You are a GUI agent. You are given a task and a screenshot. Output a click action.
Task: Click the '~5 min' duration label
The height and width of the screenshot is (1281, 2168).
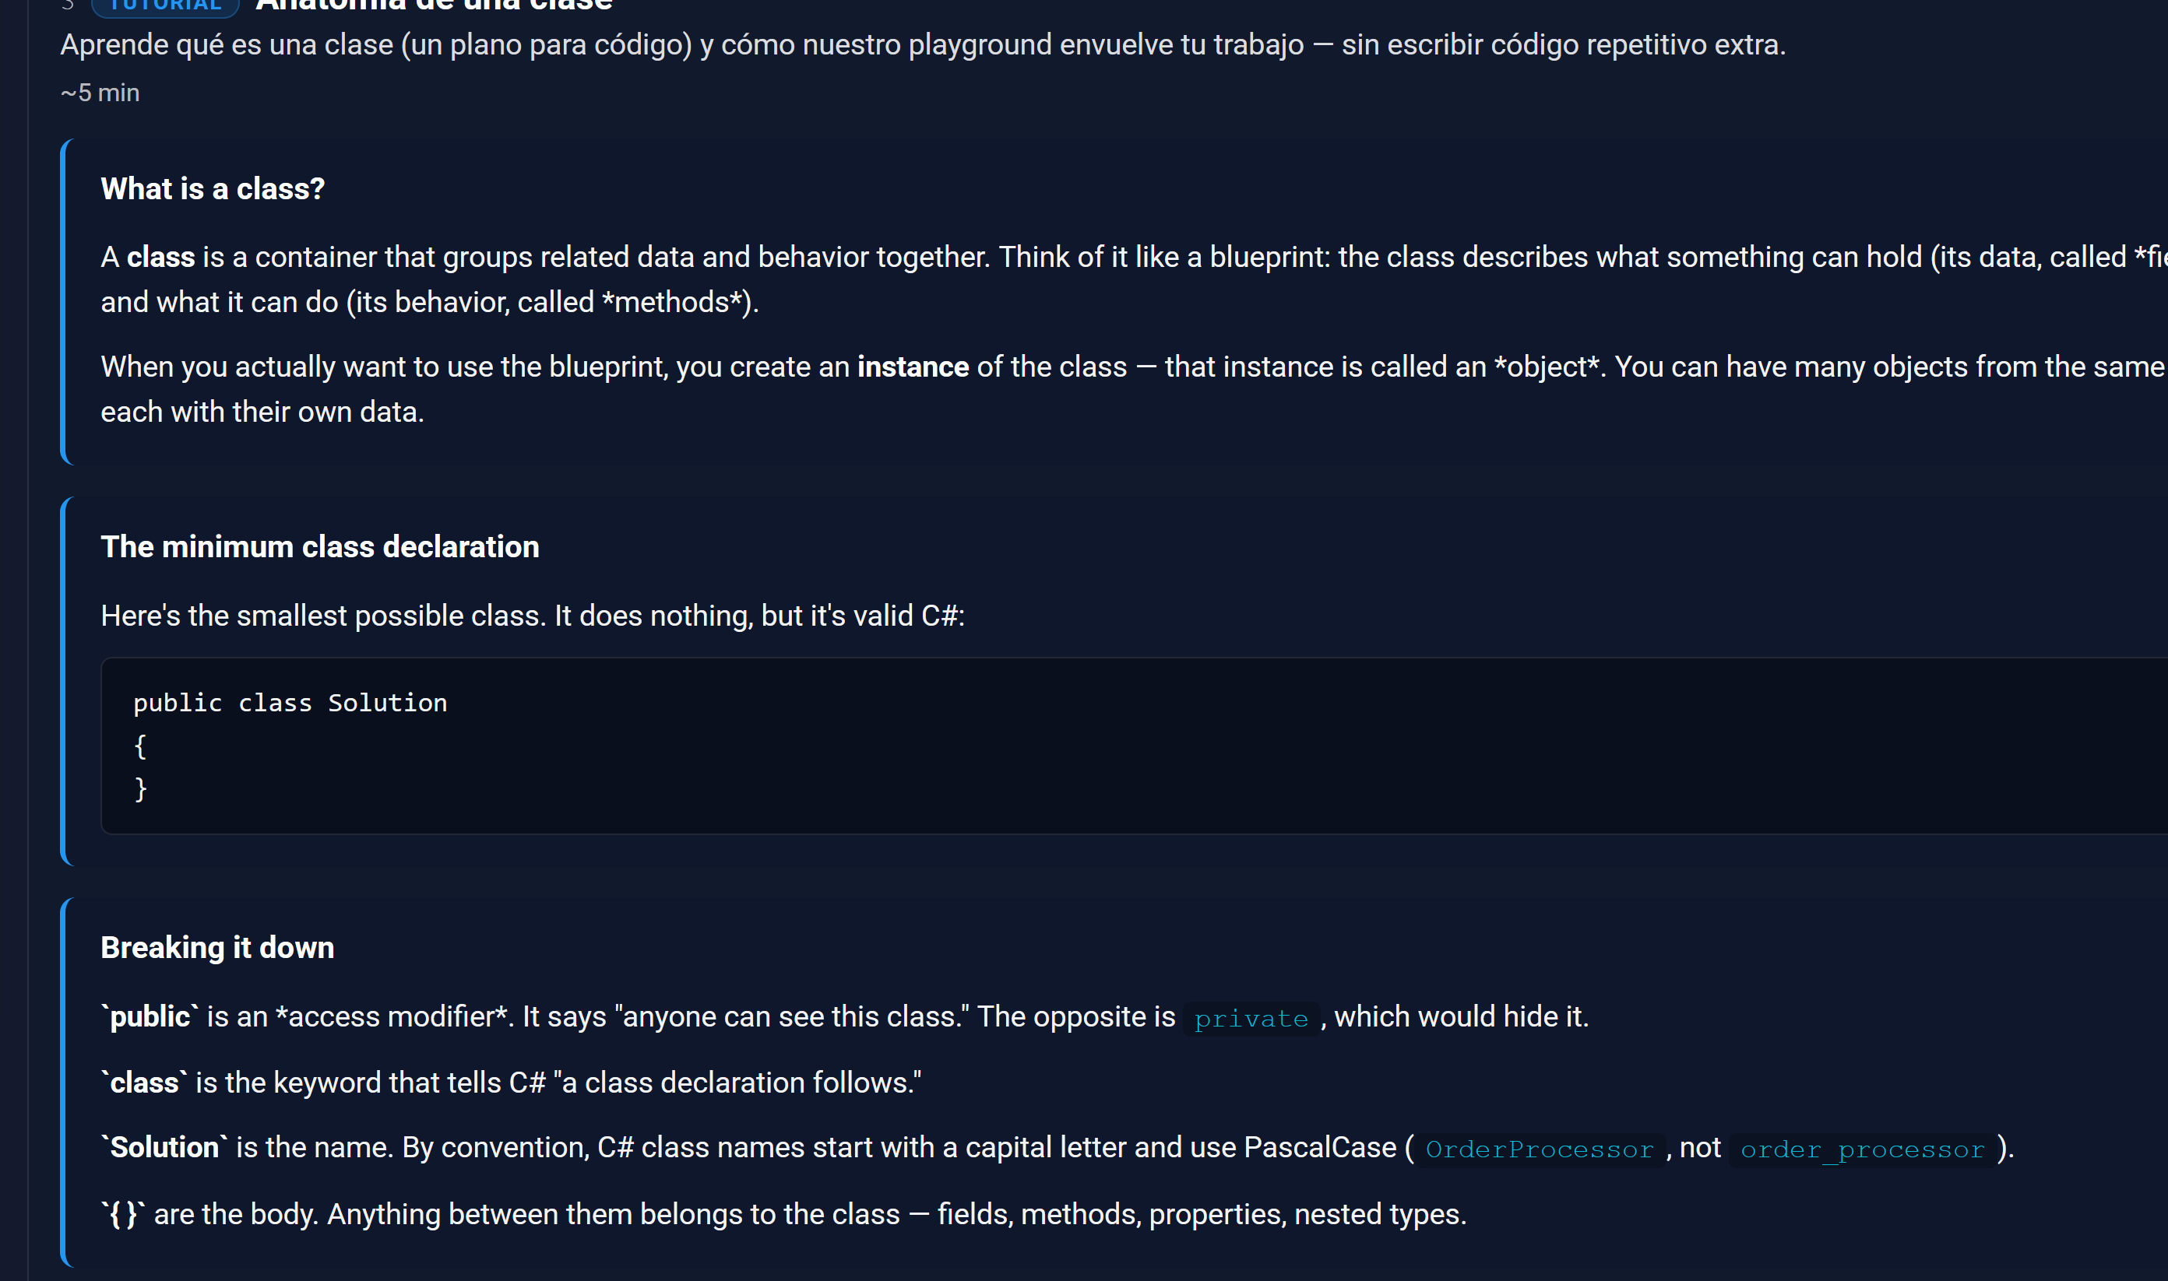coord(100,93)
